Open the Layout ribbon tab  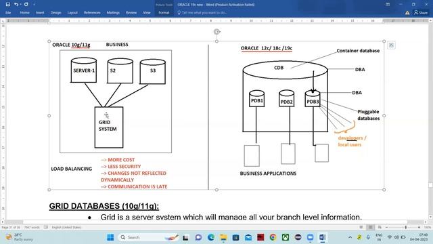click(72, 13)
